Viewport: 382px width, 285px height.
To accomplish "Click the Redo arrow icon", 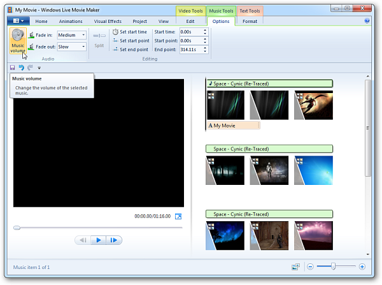I will pyautogui.click(x=30, y=67).
